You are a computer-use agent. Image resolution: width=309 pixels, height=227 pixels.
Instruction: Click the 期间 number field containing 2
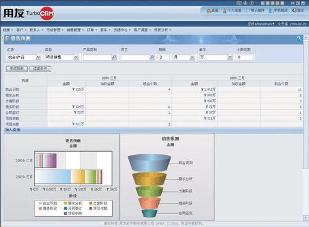[164, 57]
